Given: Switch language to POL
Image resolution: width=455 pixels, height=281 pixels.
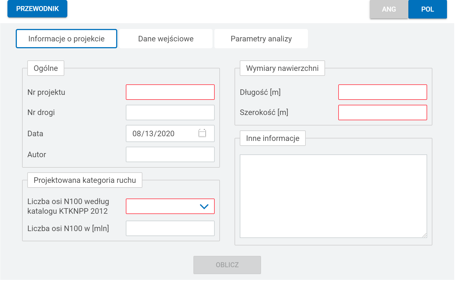Looking at the screenshot, I should (x=427, y=9).
